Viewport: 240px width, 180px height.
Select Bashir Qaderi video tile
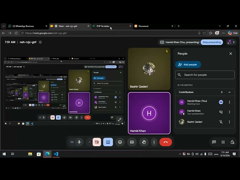[x=149, y=69]
